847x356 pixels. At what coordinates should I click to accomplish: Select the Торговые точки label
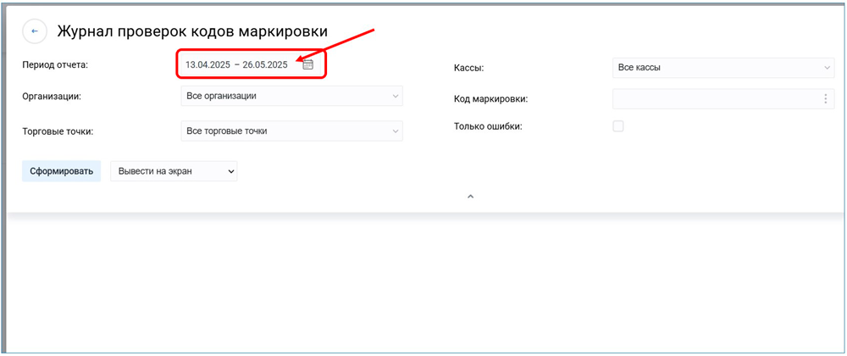pyautogui.click(x=58, y=131)
